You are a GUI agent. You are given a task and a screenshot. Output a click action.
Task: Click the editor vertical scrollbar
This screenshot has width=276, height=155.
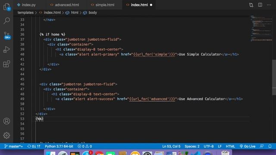click(x=274, y=77)
